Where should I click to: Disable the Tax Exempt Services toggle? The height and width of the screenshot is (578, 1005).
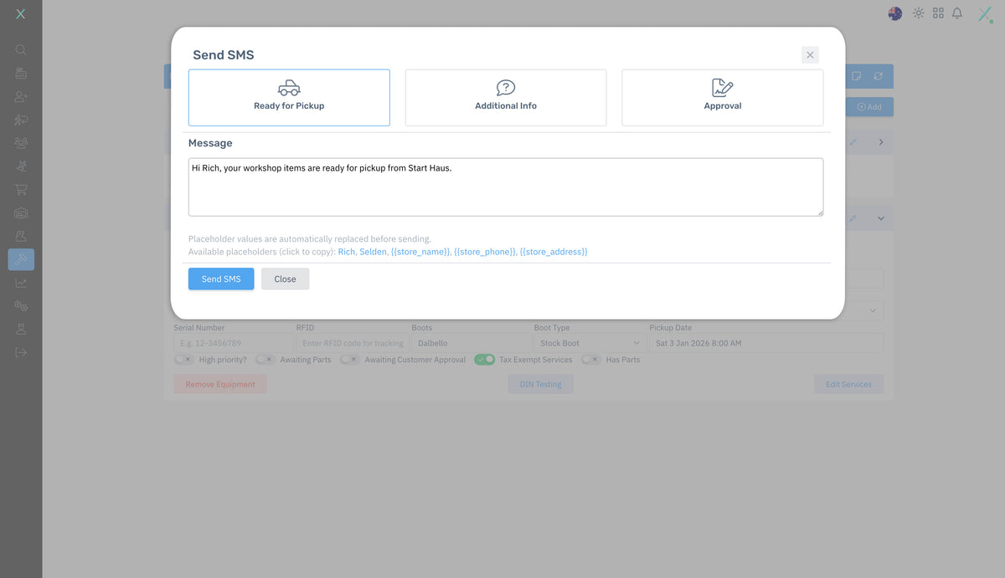click(484, 360)
